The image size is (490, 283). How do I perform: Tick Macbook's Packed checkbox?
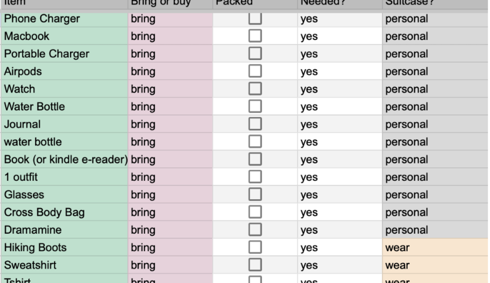[255, 37]
